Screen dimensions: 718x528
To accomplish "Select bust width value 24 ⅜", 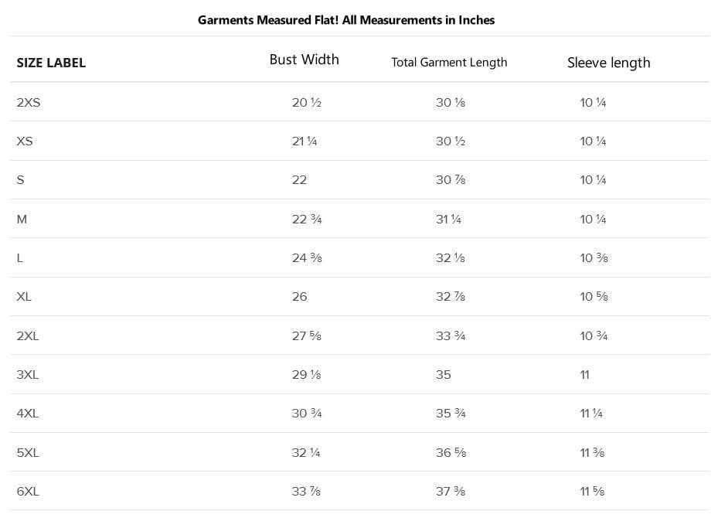I will [307, 258].
